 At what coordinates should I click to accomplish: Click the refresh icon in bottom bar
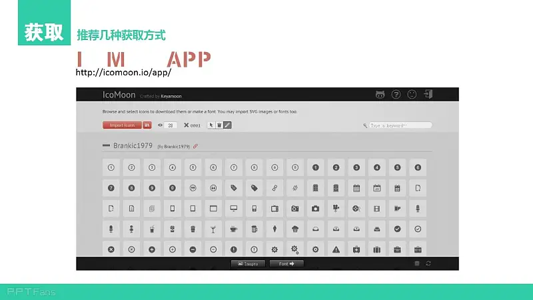coord(428,263)
